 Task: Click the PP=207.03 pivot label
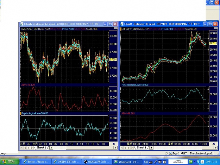(167, 29)
